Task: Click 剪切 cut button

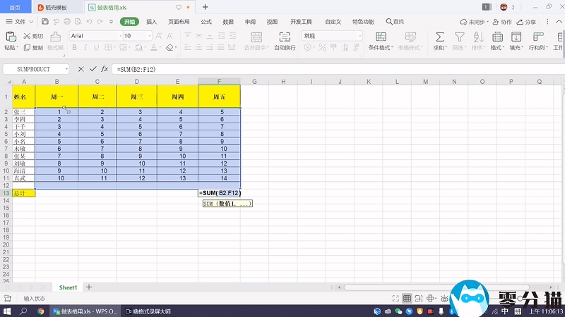Action: coord(33,36)
